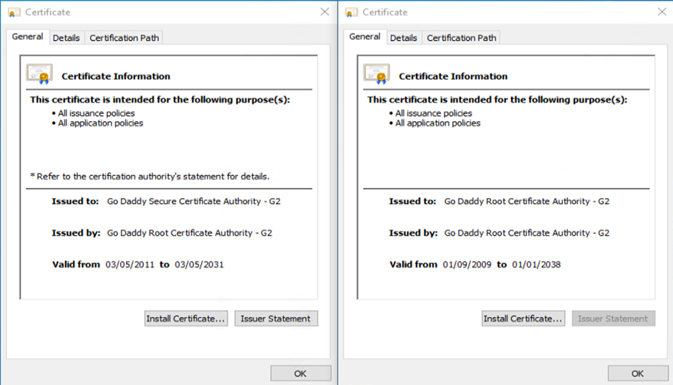Click certificate title bar icon of right window
673x385 pixels.
tap(351, 12)
